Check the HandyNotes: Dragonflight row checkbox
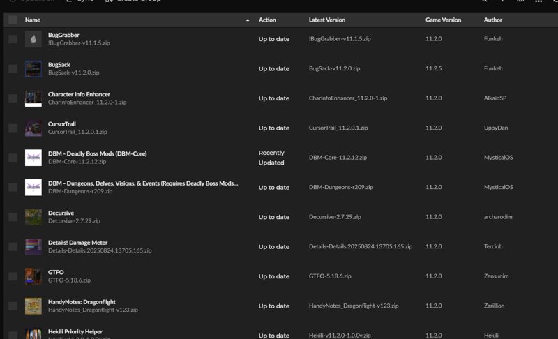Screen dimensions: 558x339 click(13, 306)
